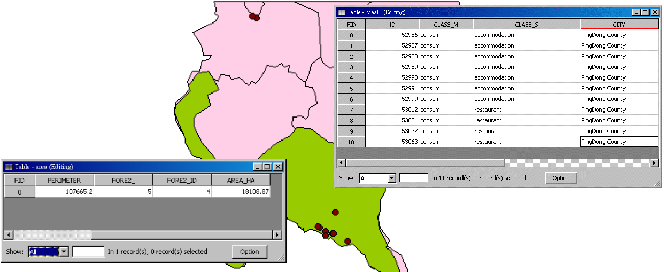Screen dimensions: 664x272
Task: Click the record number field in the Meal table
Action: [x=414, y=178]
